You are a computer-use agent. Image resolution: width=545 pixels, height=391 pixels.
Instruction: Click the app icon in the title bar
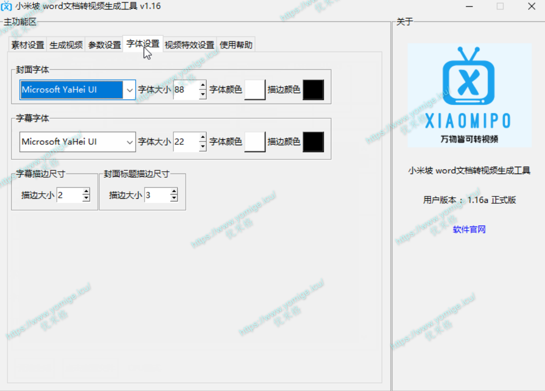(6, 6)
